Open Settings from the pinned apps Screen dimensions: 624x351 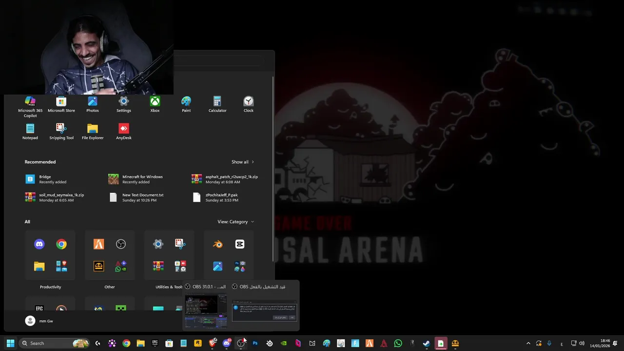tap(124, 104)
